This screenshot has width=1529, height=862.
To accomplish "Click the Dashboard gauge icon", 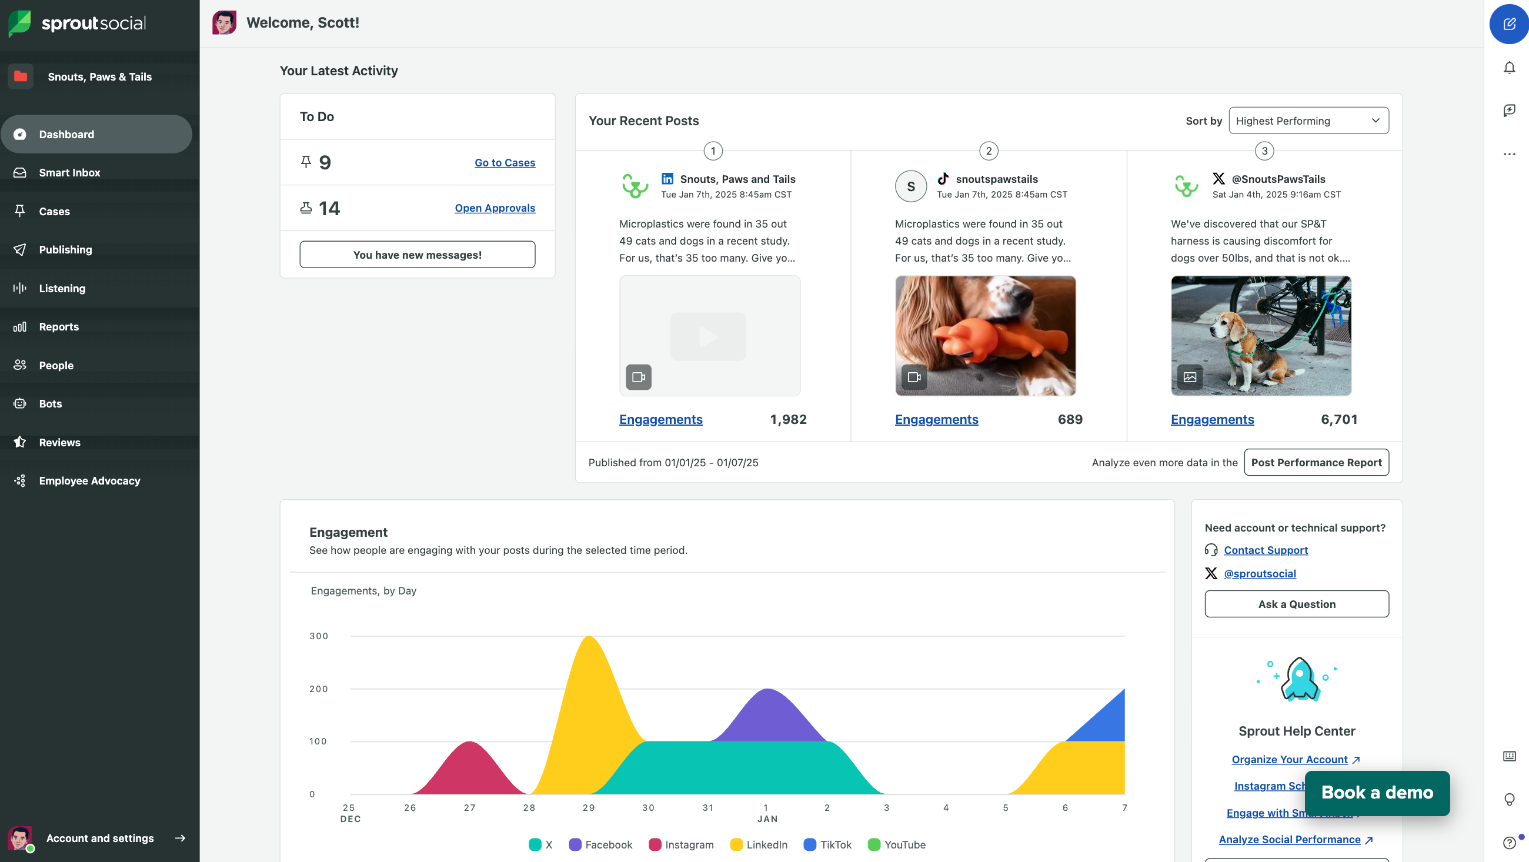I will 19,134.
